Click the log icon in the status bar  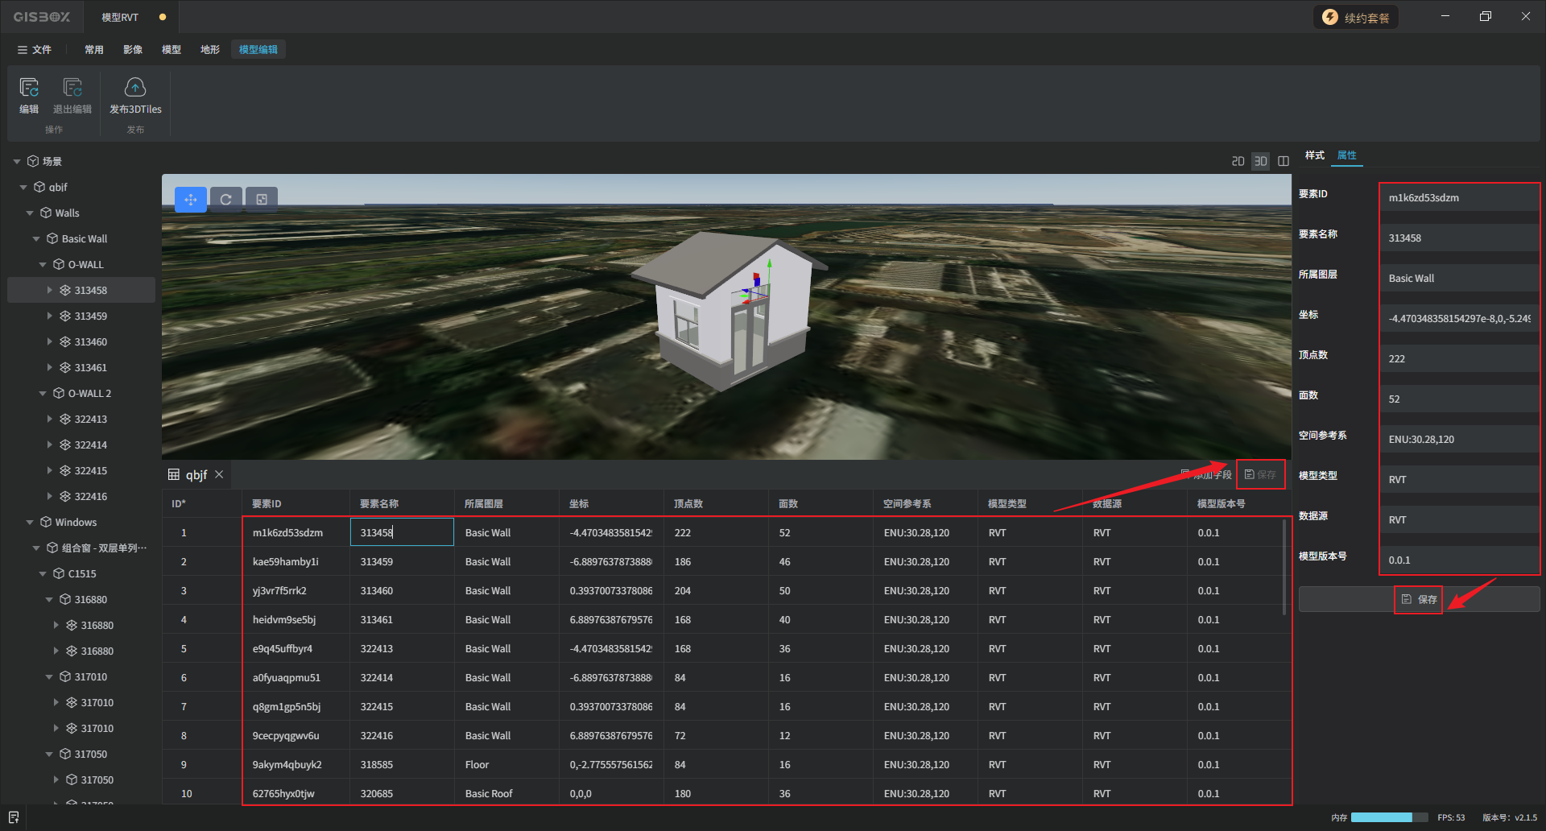coord(14,817)
